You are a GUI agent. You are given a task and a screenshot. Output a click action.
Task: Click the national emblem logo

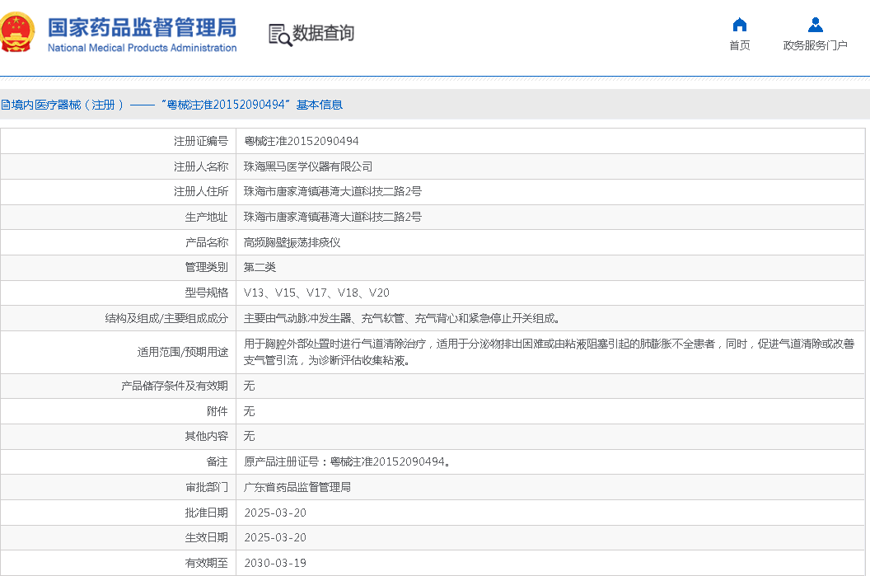click(17, 32)
